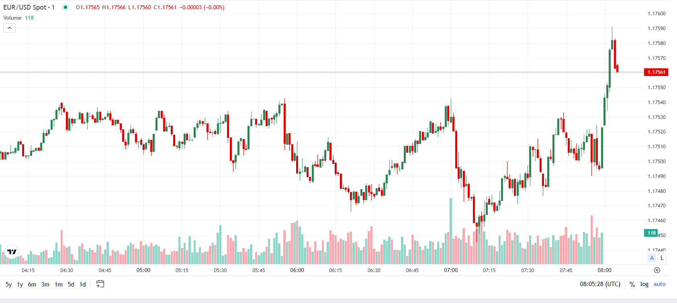Open chart settings hexagon gear icon
Viewport: 677px width, 303px height.
[657, 270]
